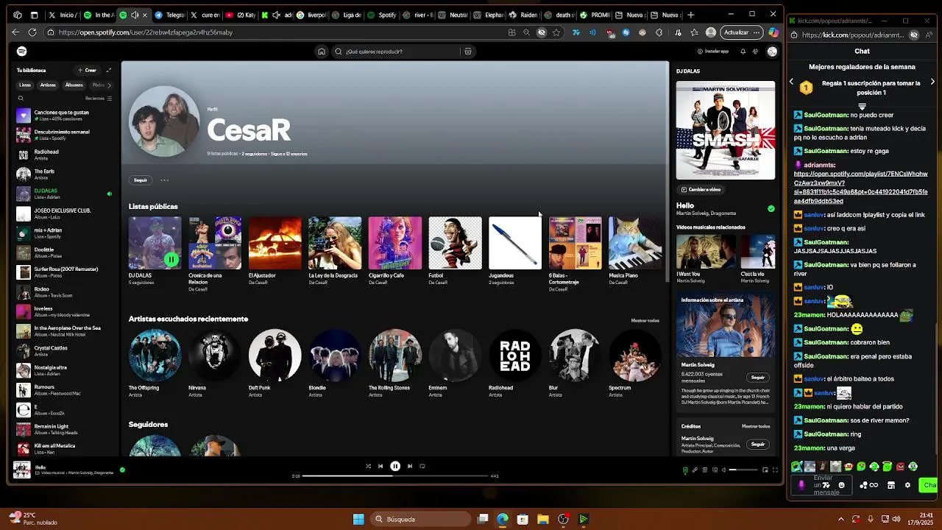Show more library filter chips with arrow
The width and height of the screenshot is (942, 530).
coord(109,85)
